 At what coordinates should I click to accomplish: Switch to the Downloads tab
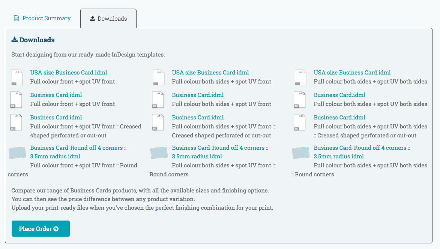tap(108, 19)
